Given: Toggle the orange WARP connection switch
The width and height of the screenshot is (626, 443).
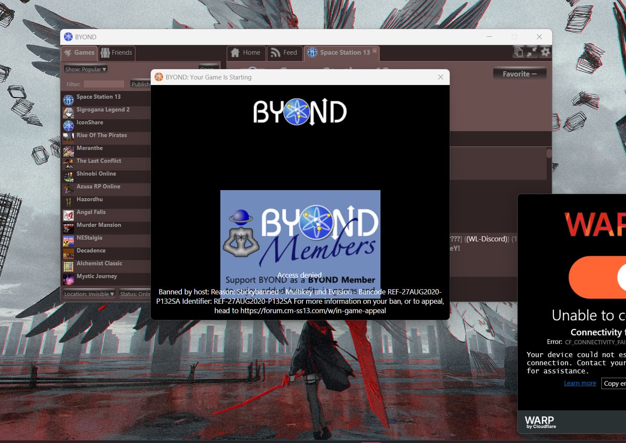Looking at the screenshot, I should click(x=598, y=277).
